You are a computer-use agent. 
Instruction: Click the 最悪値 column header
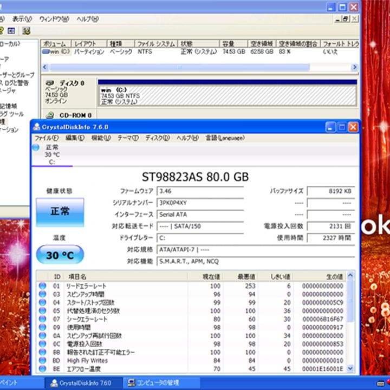click(x=240, y=276)
